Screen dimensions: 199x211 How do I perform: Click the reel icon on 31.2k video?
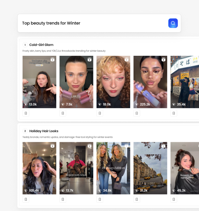click(164, 146)
